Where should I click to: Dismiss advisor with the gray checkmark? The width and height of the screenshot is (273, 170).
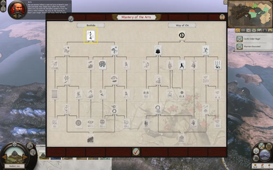71,19
